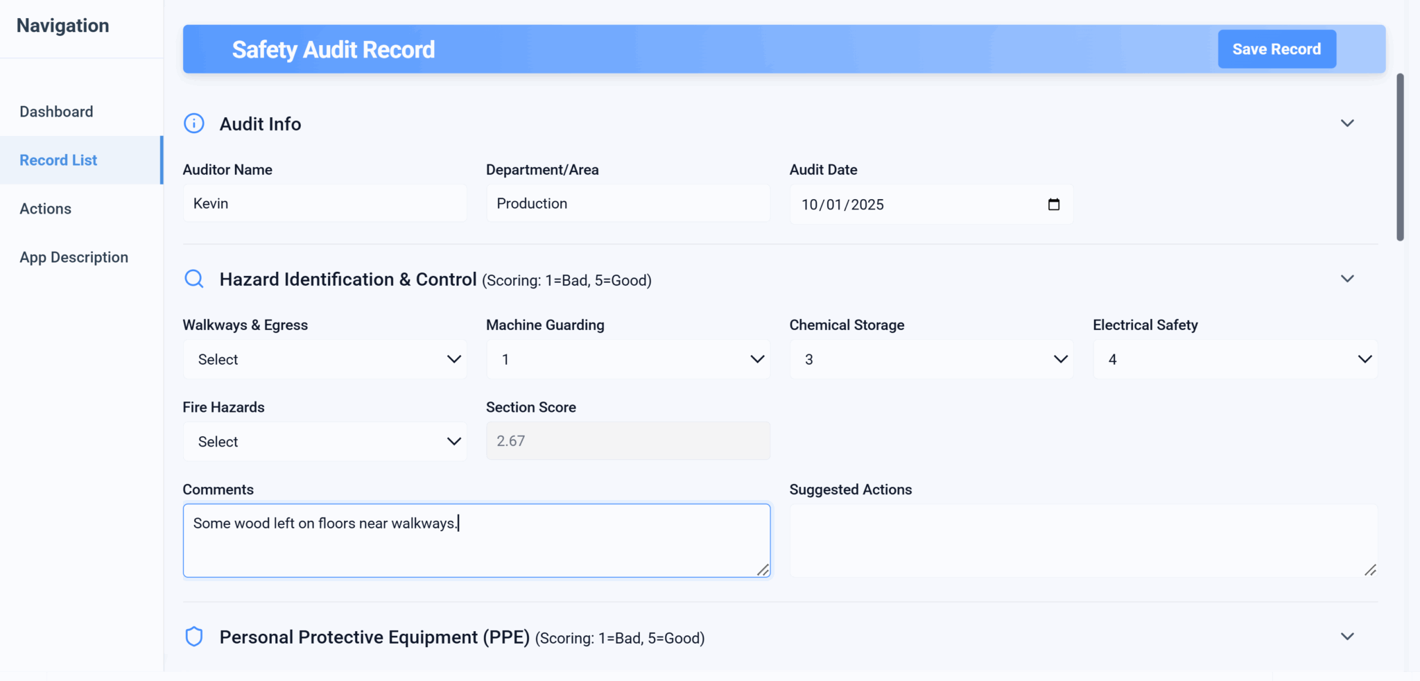The height and width of the screenshot is (681, 1420).
Task: Click the Fire Hazards label
Action: (223, 407)
